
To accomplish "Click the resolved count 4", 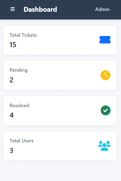I will point(11,115).
